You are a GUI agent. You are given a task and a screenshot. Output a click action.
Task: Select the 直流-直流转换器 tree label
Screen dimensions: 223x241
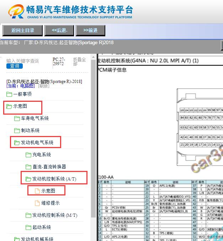click(x=49, y=167)
